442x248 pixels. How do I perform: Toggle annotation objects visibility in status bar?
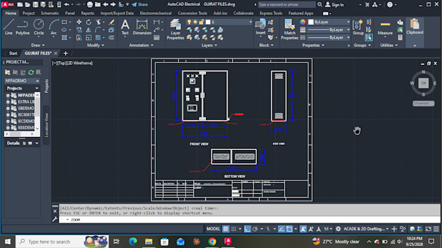coord(303,229)
